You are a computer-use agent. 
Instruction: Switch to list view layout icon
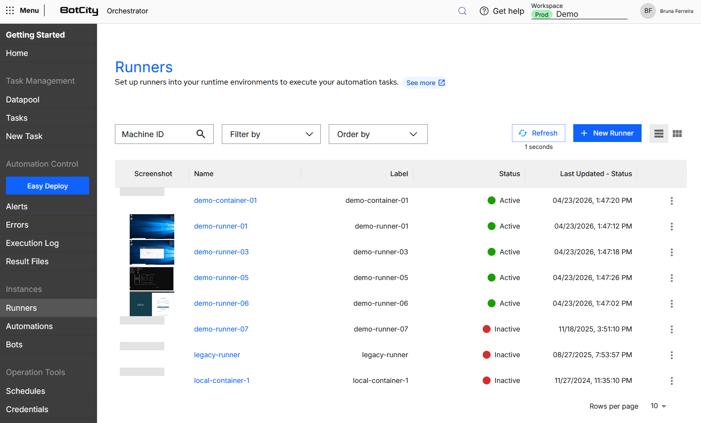coord(659,134)
